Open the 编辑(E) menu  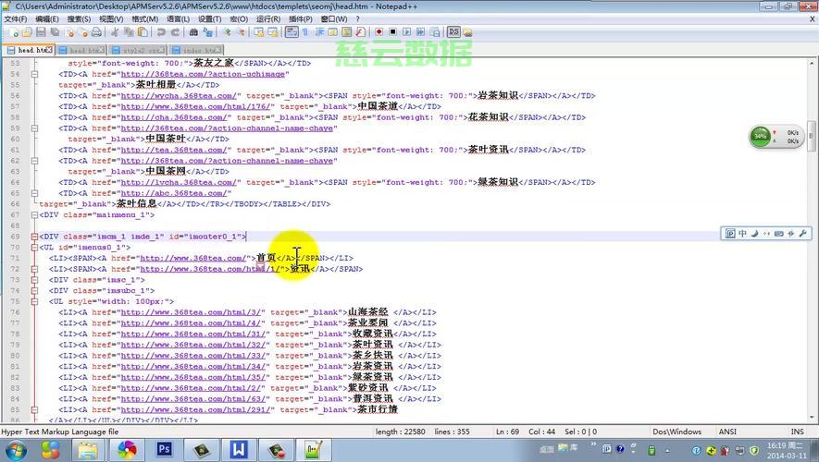47,18
